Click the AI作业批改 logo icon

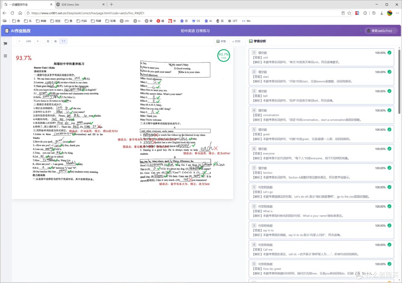click(x=7, y=31)
